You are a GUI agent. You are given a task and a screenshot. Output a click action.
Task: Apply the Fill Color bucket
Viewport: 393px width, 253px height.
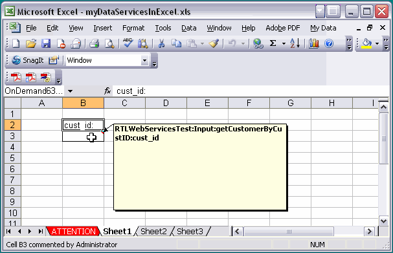[x=366, y=43]
